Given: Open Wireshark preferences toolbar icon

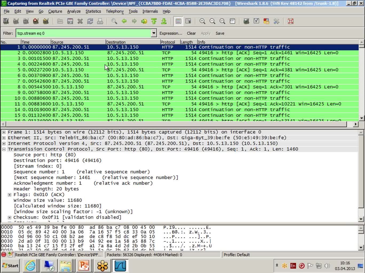Looking at the screenshot, I should [276, 21].
